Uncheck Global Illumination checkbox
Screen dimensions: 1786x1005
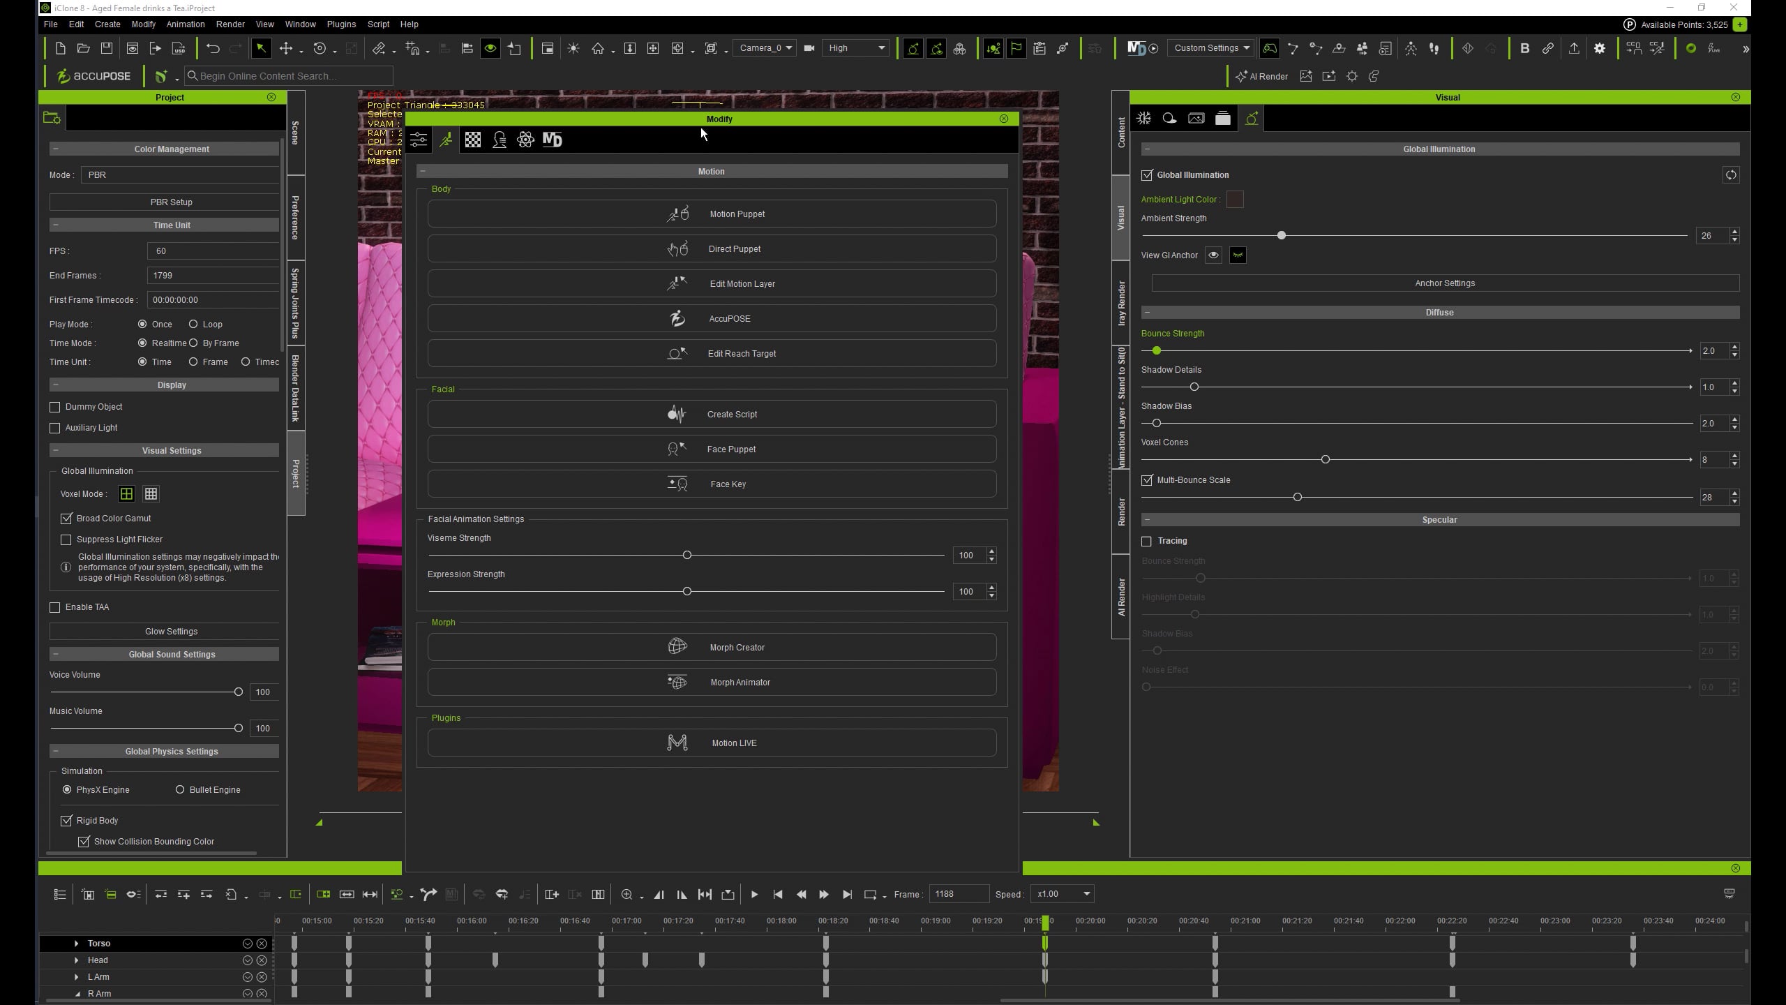pos(1147,175)
